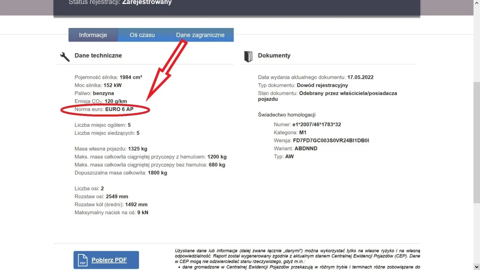Select variant value ABDNND
The height and width of the screenshot is (270, 480).
(x=306, y=148)
